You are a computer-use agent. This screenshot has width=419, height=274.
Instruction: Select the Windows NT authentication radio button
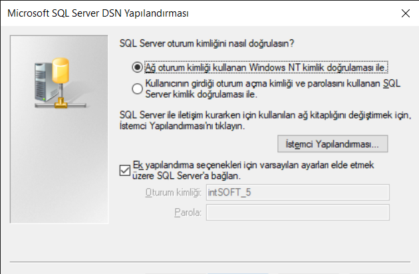137,67
